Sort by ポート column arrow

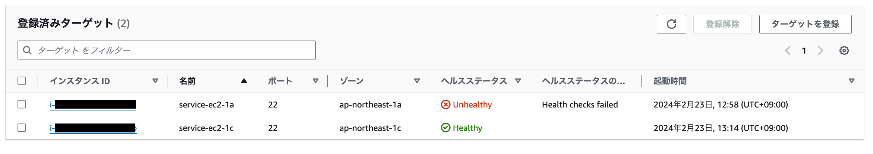(316, 81)
